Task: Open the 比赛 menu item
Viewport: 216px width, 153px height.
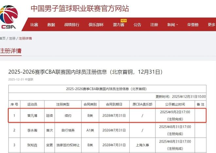Action: [x=34, y=25]
